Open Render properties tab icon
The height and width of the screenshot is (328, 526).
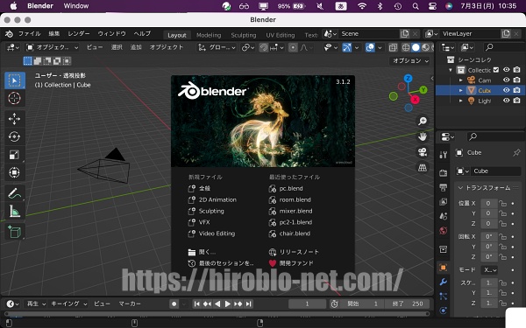click(443, 172)
